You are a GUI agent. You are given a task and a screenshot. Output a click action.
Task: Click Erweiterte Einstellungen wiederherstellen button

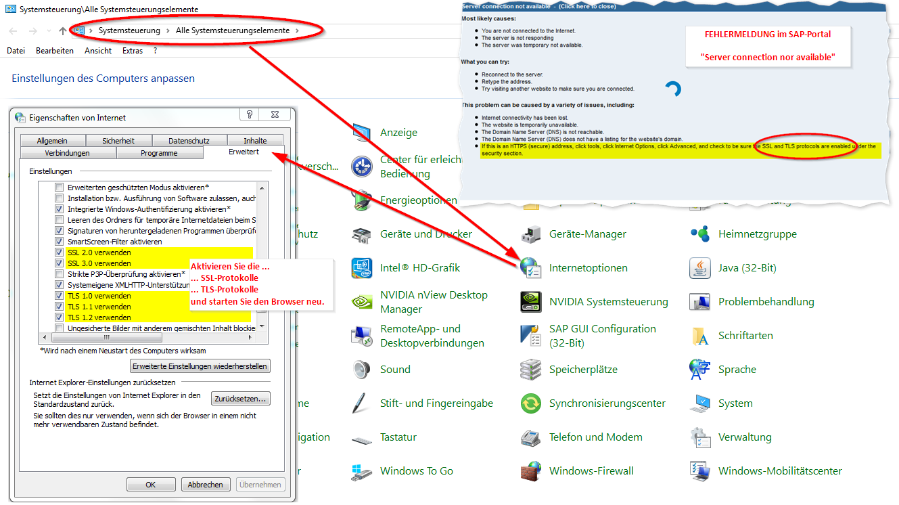click(x=200, y=366)
